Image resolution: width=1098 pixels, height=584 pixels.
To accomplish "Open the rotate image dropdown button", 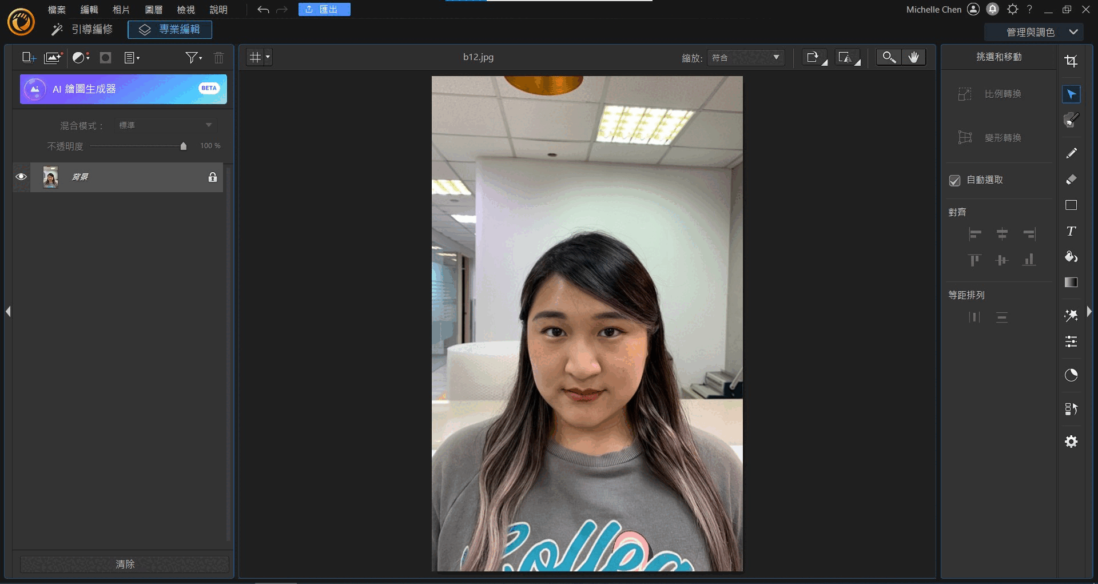I will pyautogui.click(x=815, y=57).
